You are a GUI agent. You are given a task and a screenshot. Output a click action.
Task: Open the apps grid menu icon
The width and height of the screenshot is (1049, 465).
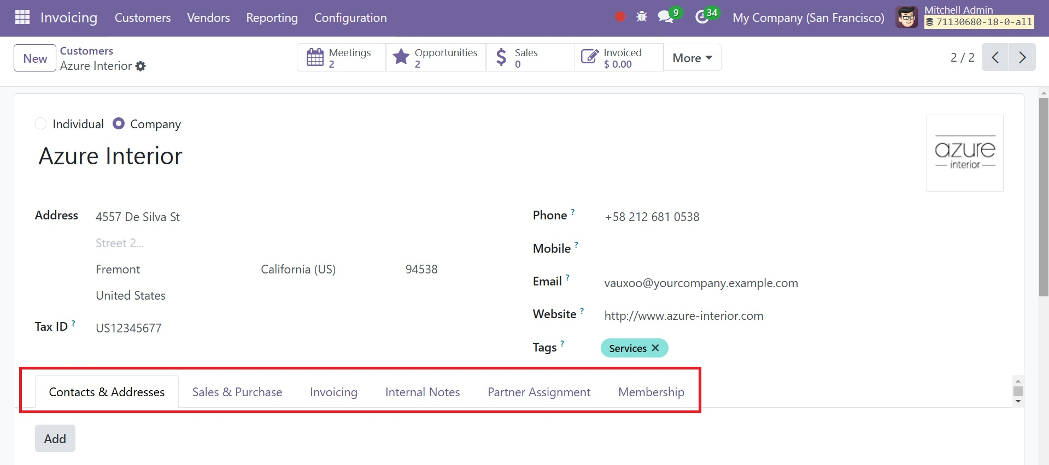coord(22,17)
